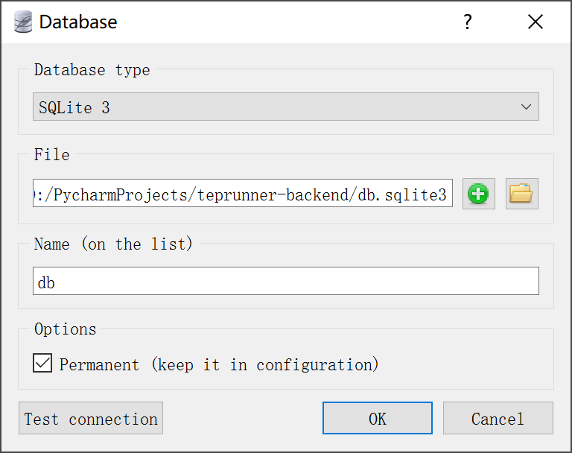Select the 'SQLite 3' value text

click(74, 108)
